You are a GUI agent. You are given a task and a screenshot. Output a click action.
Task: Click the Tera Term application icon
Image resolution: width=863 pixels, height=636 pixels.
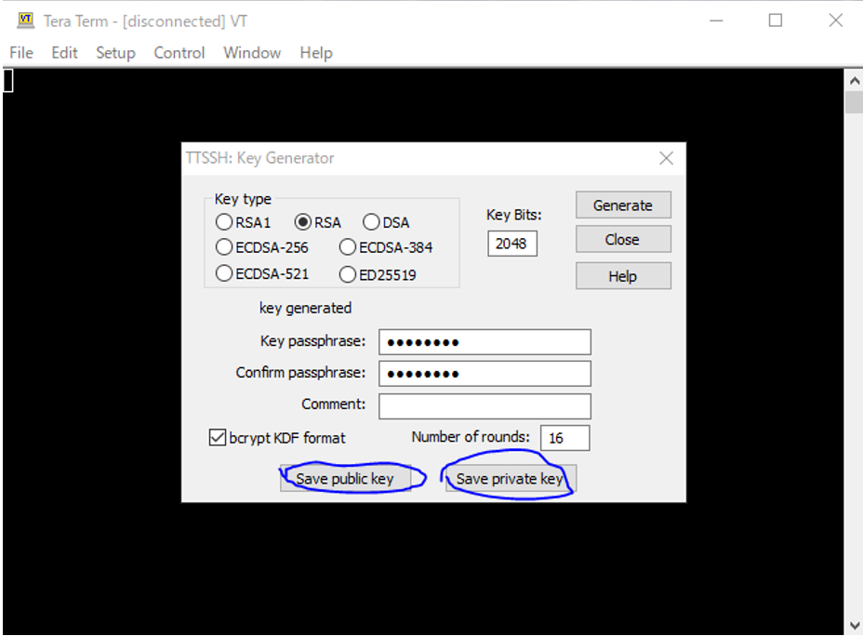[x=26, y=20]
